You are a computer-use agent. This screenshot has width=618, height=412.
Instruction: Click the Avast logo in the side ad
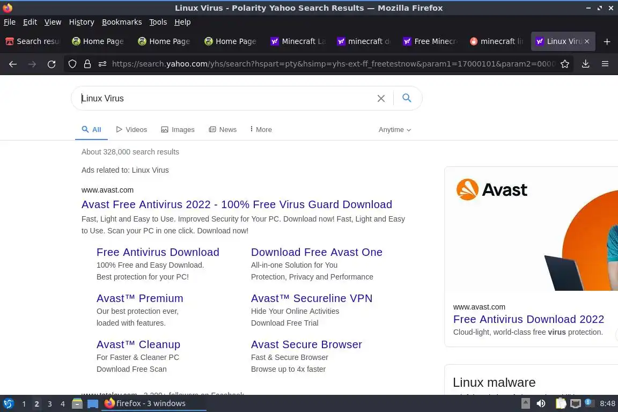[491, 190]
